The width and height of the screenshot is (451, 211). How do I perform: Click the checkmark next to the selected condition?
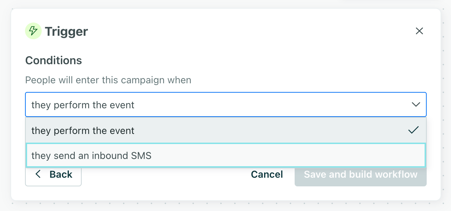(x=413, y=130)
